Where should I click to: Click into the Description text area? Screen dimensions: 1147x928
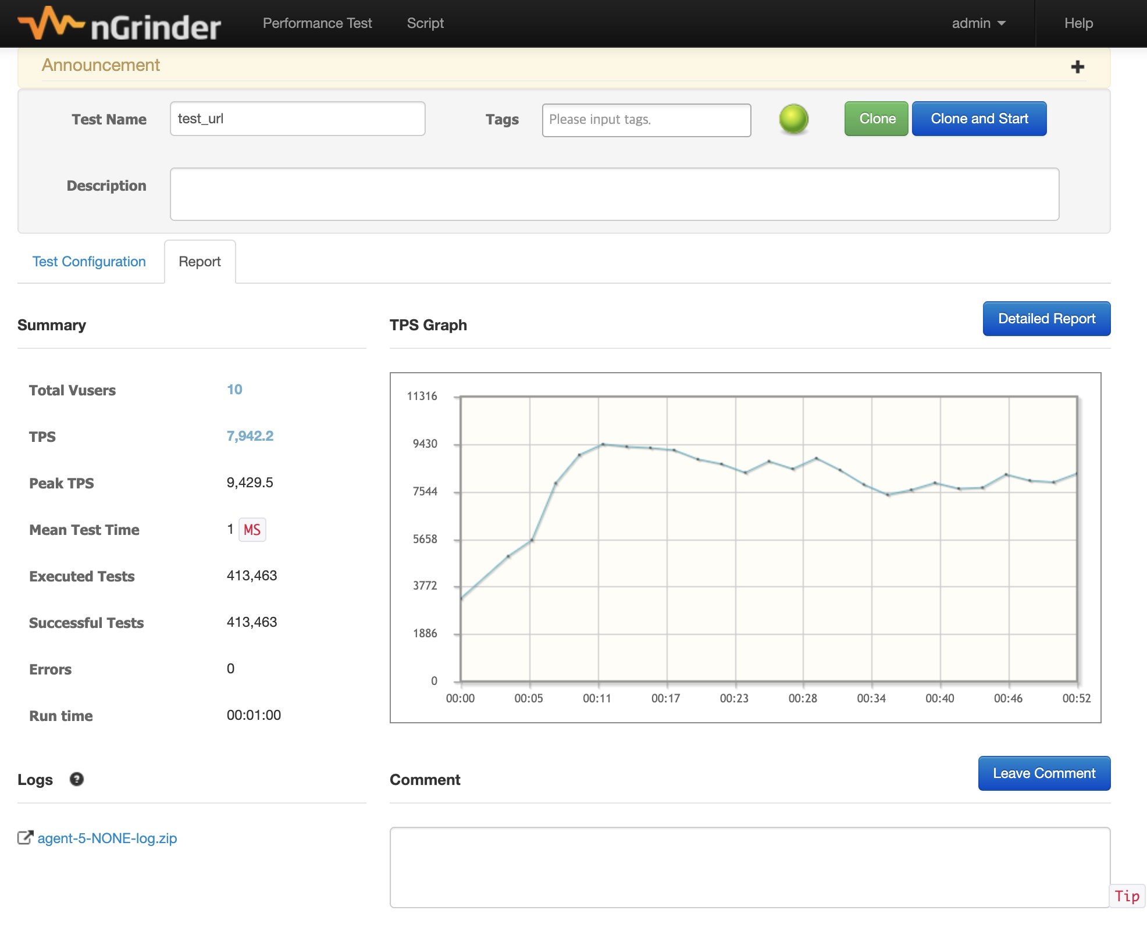(614, 194)
